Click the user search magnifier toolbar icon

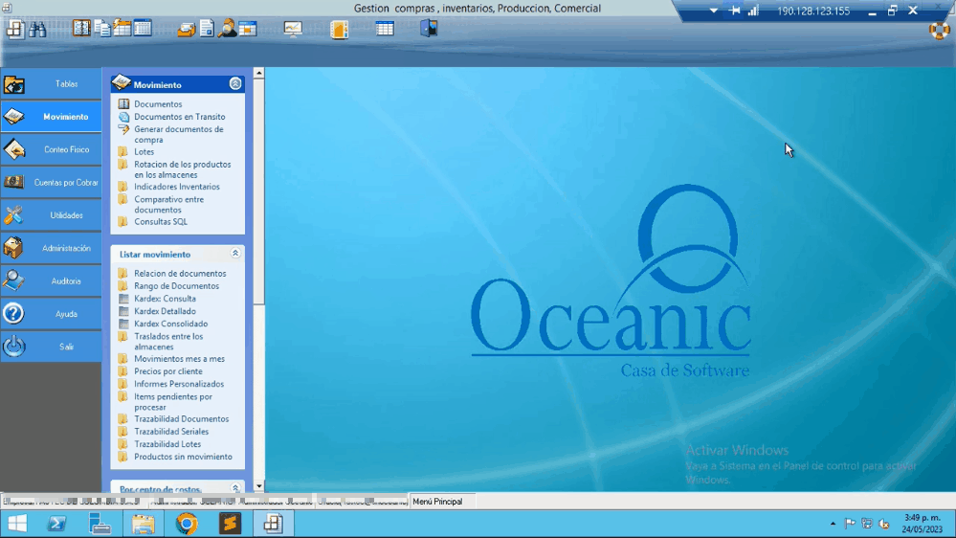[227, 29]
